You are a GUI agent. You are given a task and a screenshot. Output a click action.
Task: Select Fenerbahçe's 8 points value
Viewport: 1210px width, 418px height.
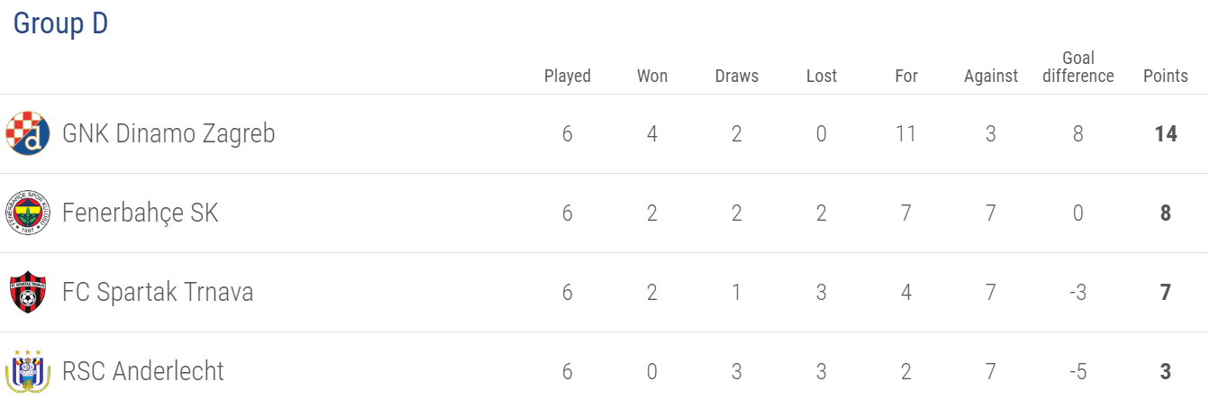[1166, 214]
